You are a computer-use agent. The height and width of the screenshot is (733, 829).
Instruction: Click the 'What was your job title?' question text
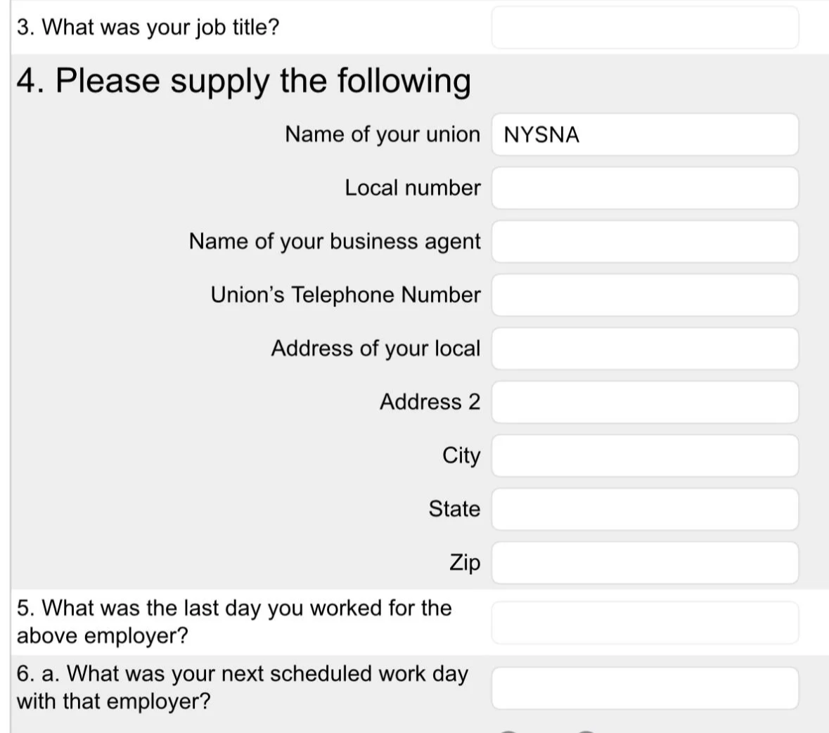(x=148, y=27)
